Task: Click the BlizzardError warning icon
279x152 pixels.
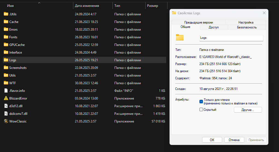Action: coord(6,98)
